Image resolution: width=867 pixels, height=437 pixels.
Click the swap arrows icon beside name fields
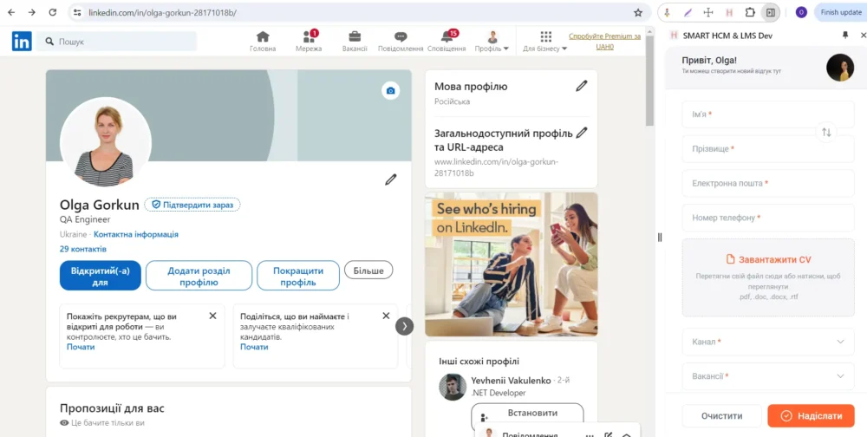tap(826, 132)
